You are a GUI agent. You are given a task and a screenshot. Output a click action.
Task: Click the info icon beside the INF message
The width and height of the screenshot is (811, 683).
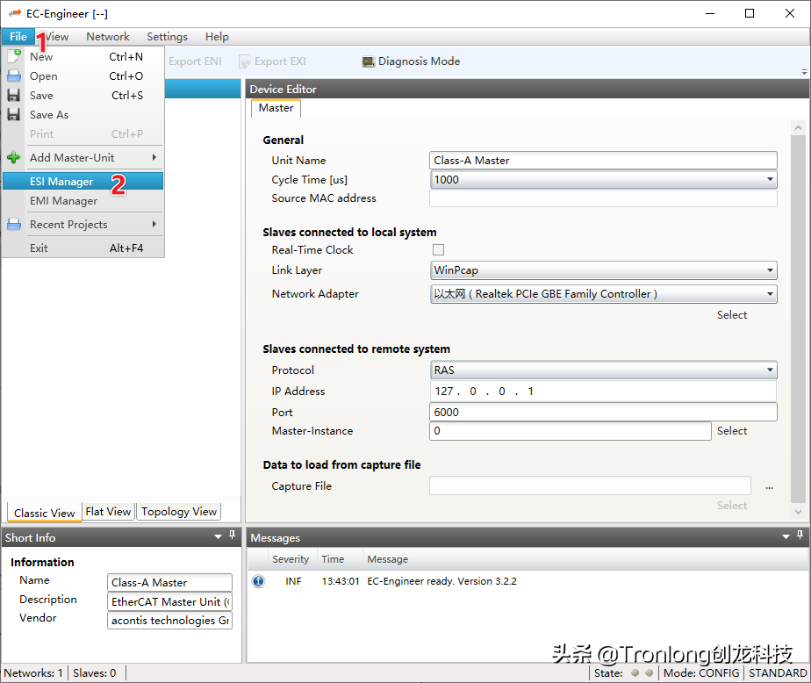[x=258, y=580]
